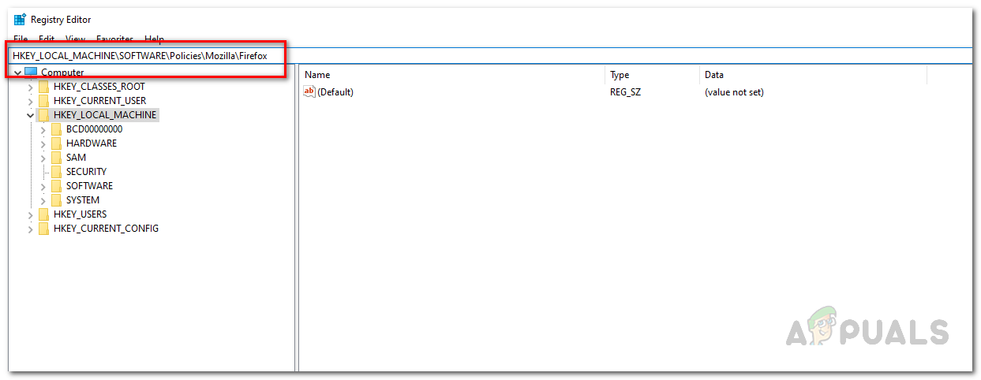Select the SYSTEM key label
This screenshot has height=380, width=981.
83,200
